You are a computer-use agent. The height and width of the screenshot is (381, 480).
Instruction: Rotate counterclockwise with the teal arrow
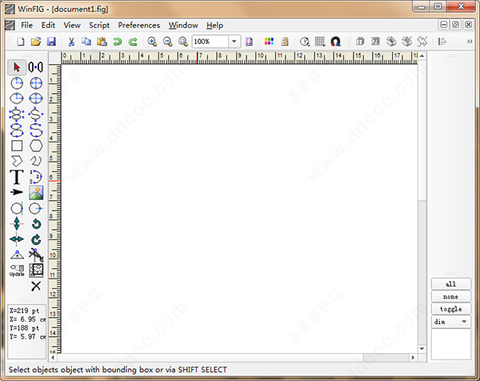click(36, 224)
